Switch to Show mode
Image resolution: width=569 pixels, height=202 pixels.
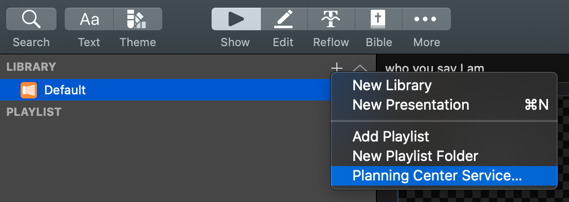click(x=236, y=19)
